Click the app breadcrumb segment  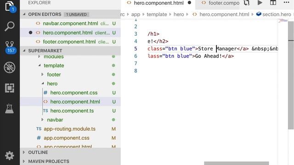136,14
